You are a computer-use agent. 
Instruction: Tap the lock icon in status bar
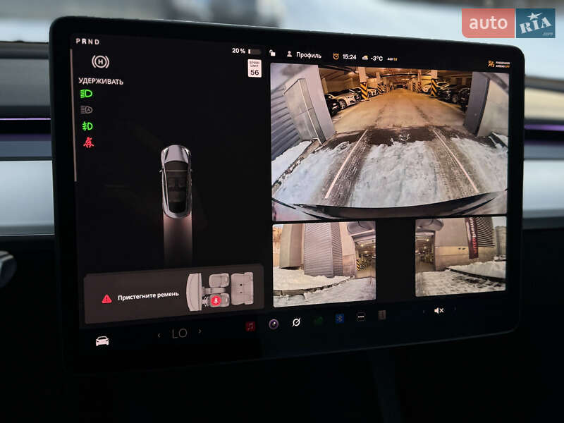(273, 54)
